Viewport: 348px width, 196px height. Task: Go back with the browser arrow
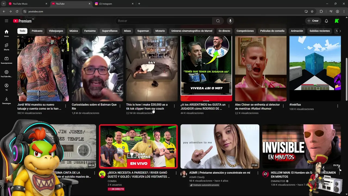[4, 11]
